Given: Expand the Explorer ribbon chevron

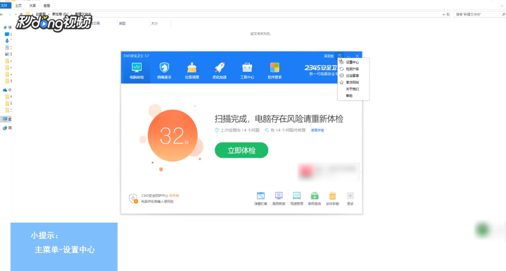Looking at the screenshot, I should click(502, 5).
